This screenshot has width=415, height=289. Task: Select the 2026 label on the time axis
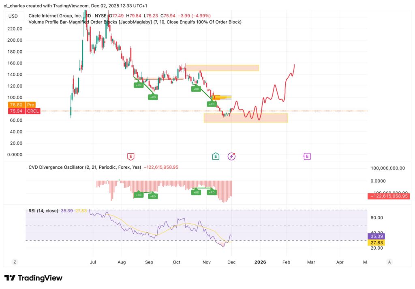click(x=260, y=262)
